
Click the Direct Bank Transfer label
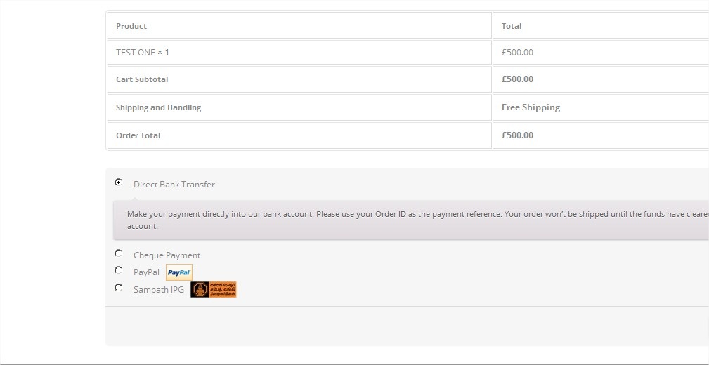coord(174,185)
